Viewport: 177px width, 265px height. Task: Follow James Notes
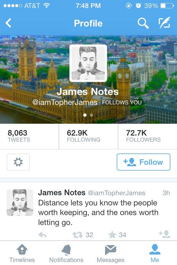click(143, 162)
